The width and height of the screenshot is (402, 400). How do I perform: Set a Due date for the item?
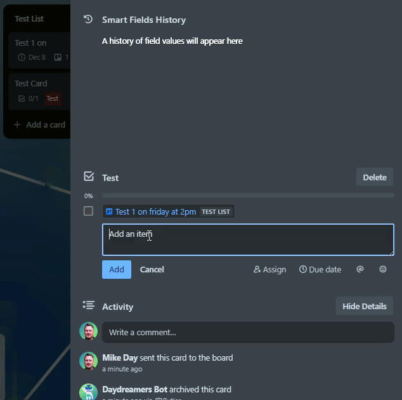click(x=320, y=269)
